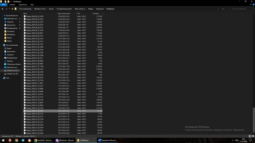Switch to the Главная ribbon tab
The width and height of the screenshot is (255, 143).
(x=12, y=5)
